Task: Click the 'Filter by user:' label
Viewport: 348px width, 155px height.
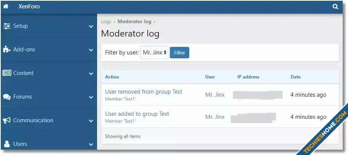Action: [x=122, y=53]
